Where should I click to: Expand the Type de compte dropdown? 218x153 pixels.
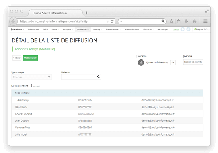[x=31, y=77]
